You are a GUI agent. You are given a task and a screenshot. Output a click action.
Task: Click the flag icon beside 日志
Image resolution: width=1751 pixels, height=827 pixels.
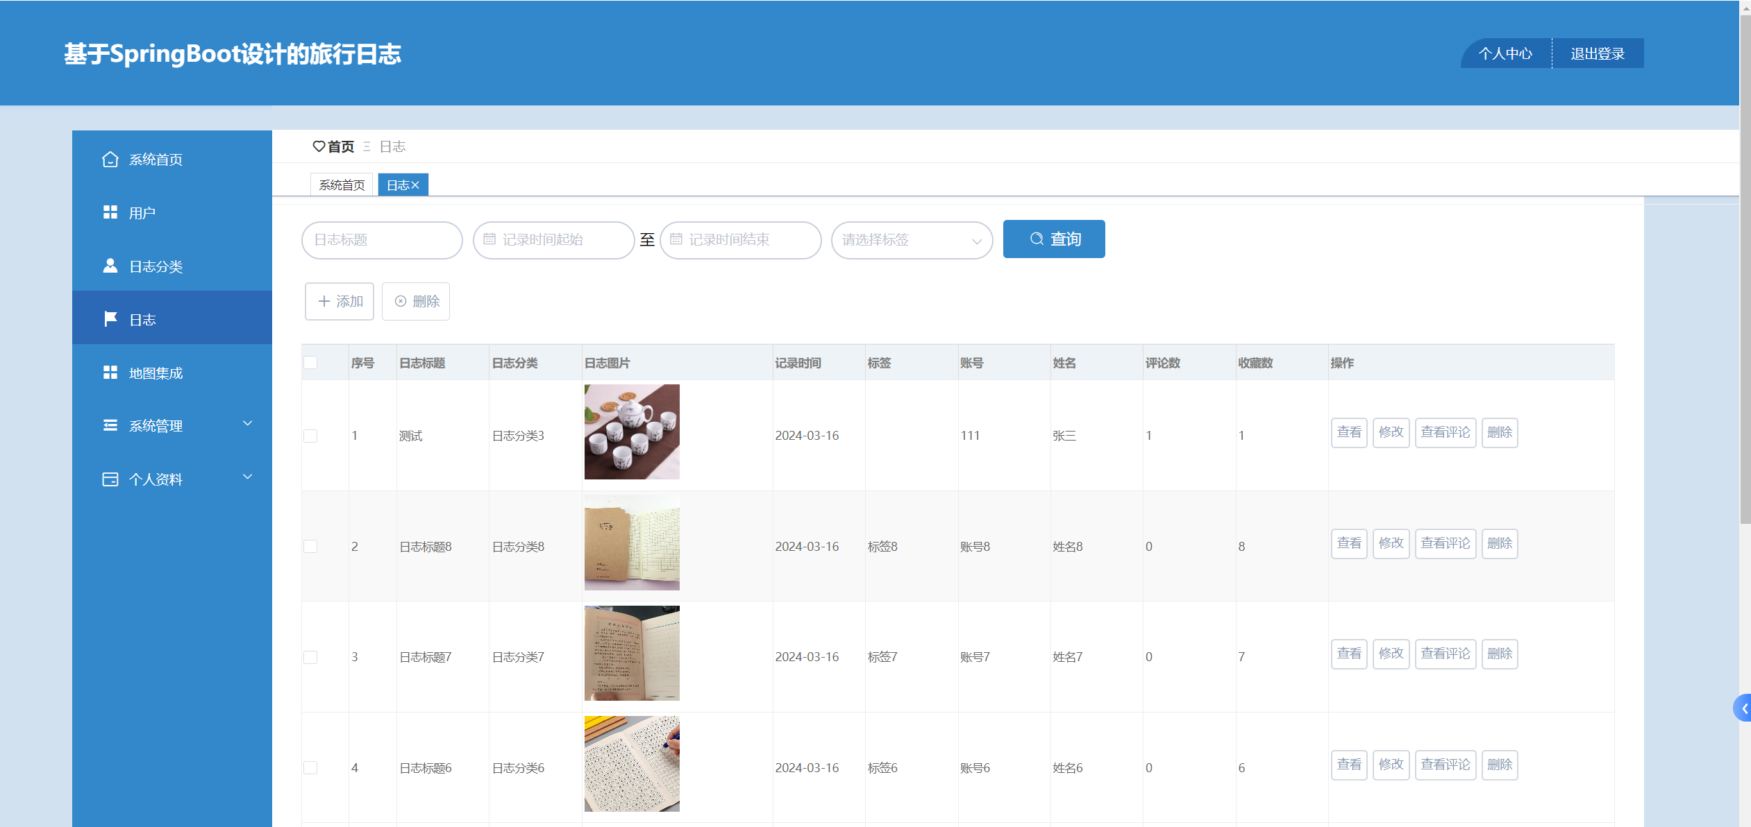[110, 319]
